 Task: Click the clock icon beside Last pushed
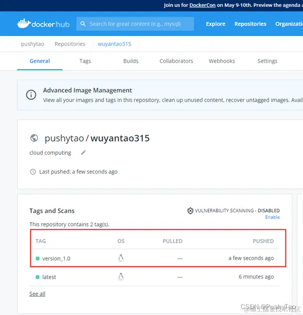33,172
